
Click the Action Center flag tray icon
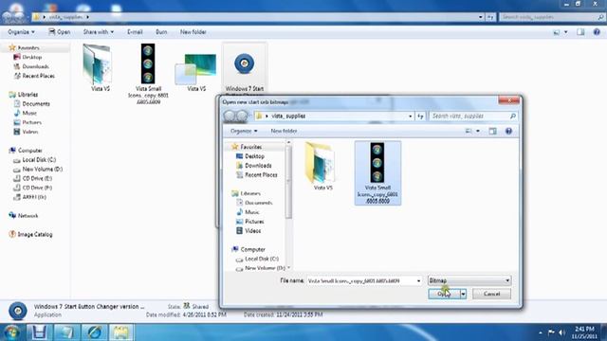(x=551, y=332)
